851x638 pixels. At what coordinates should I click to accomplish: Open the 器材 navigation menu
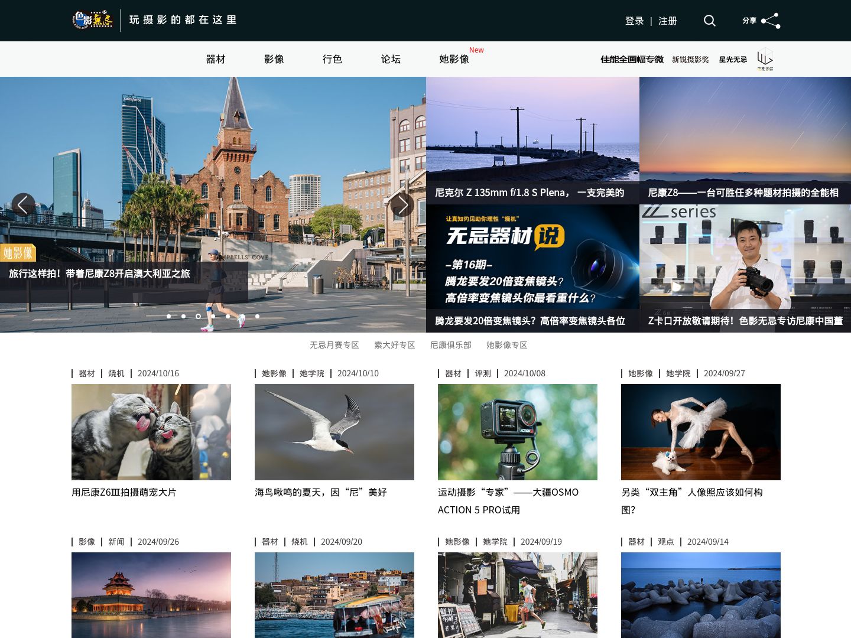coord(216,59)
